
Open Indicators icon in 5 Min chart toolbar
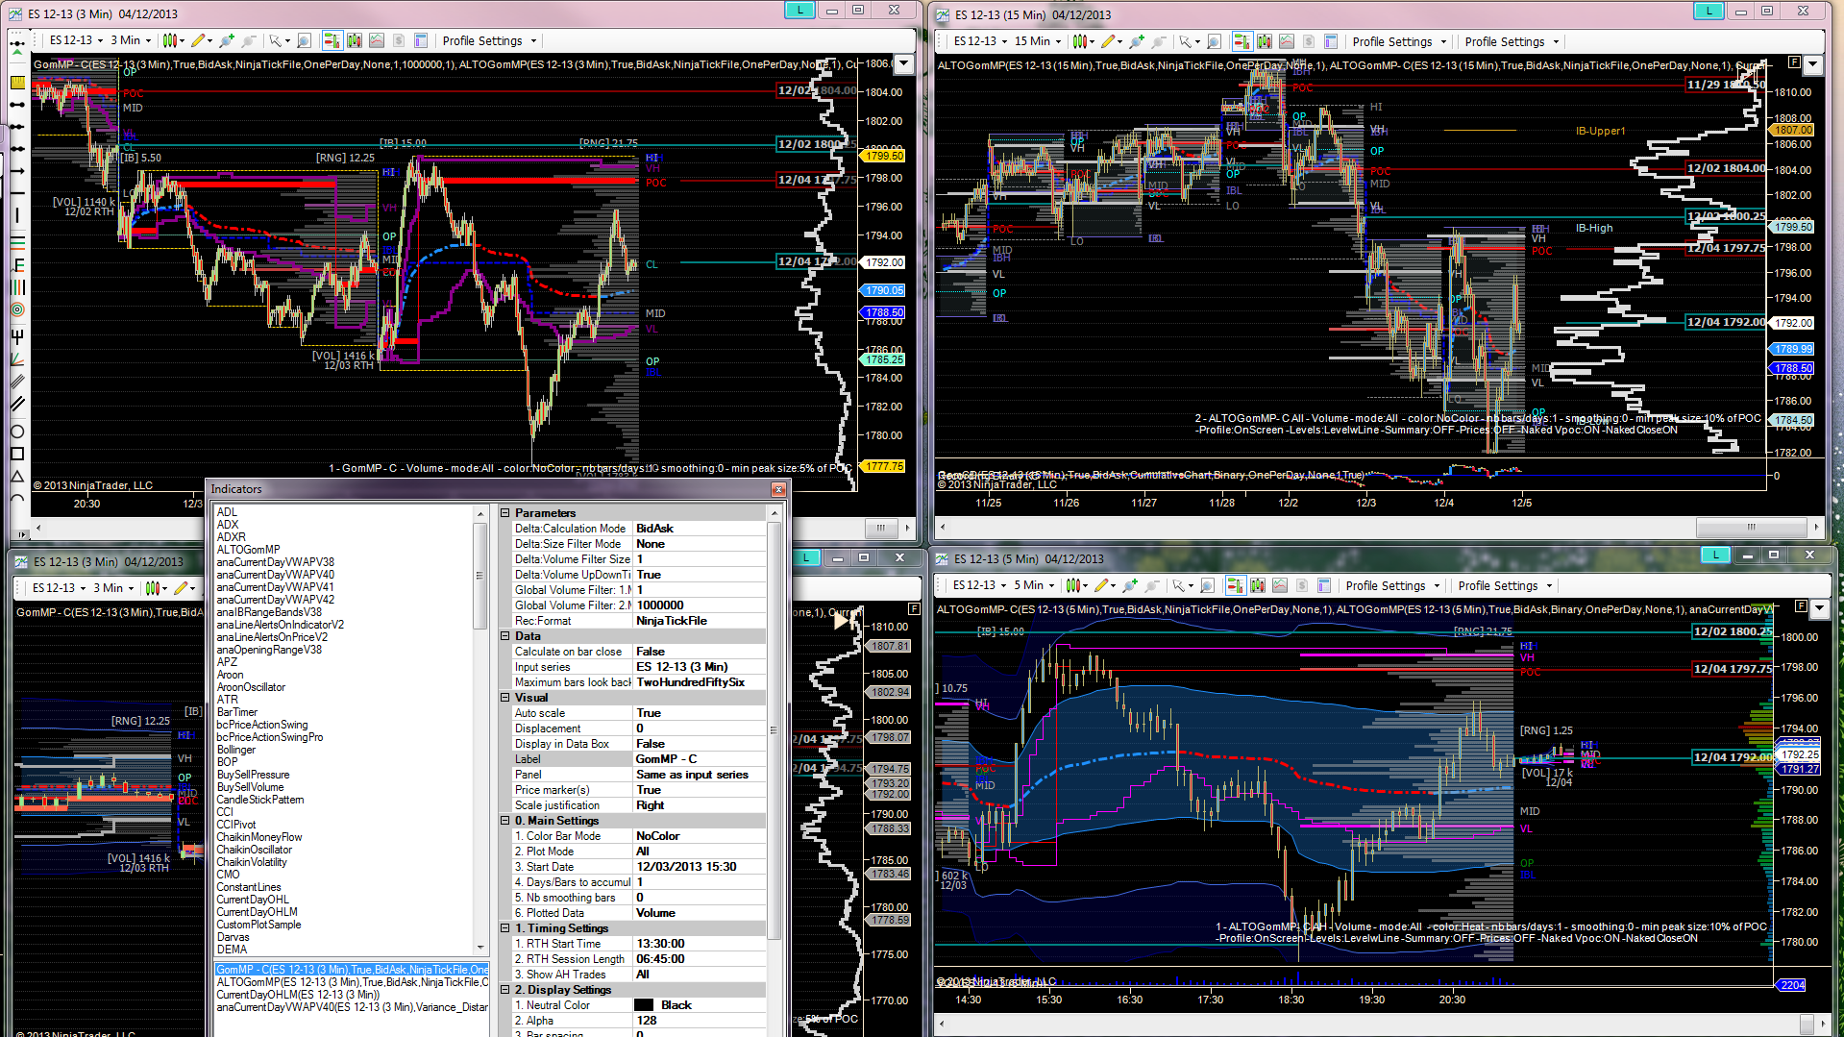point(1258,585)
